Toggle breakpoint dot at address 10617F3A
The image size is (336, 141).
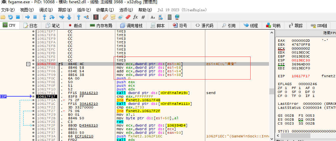(33, 137)
